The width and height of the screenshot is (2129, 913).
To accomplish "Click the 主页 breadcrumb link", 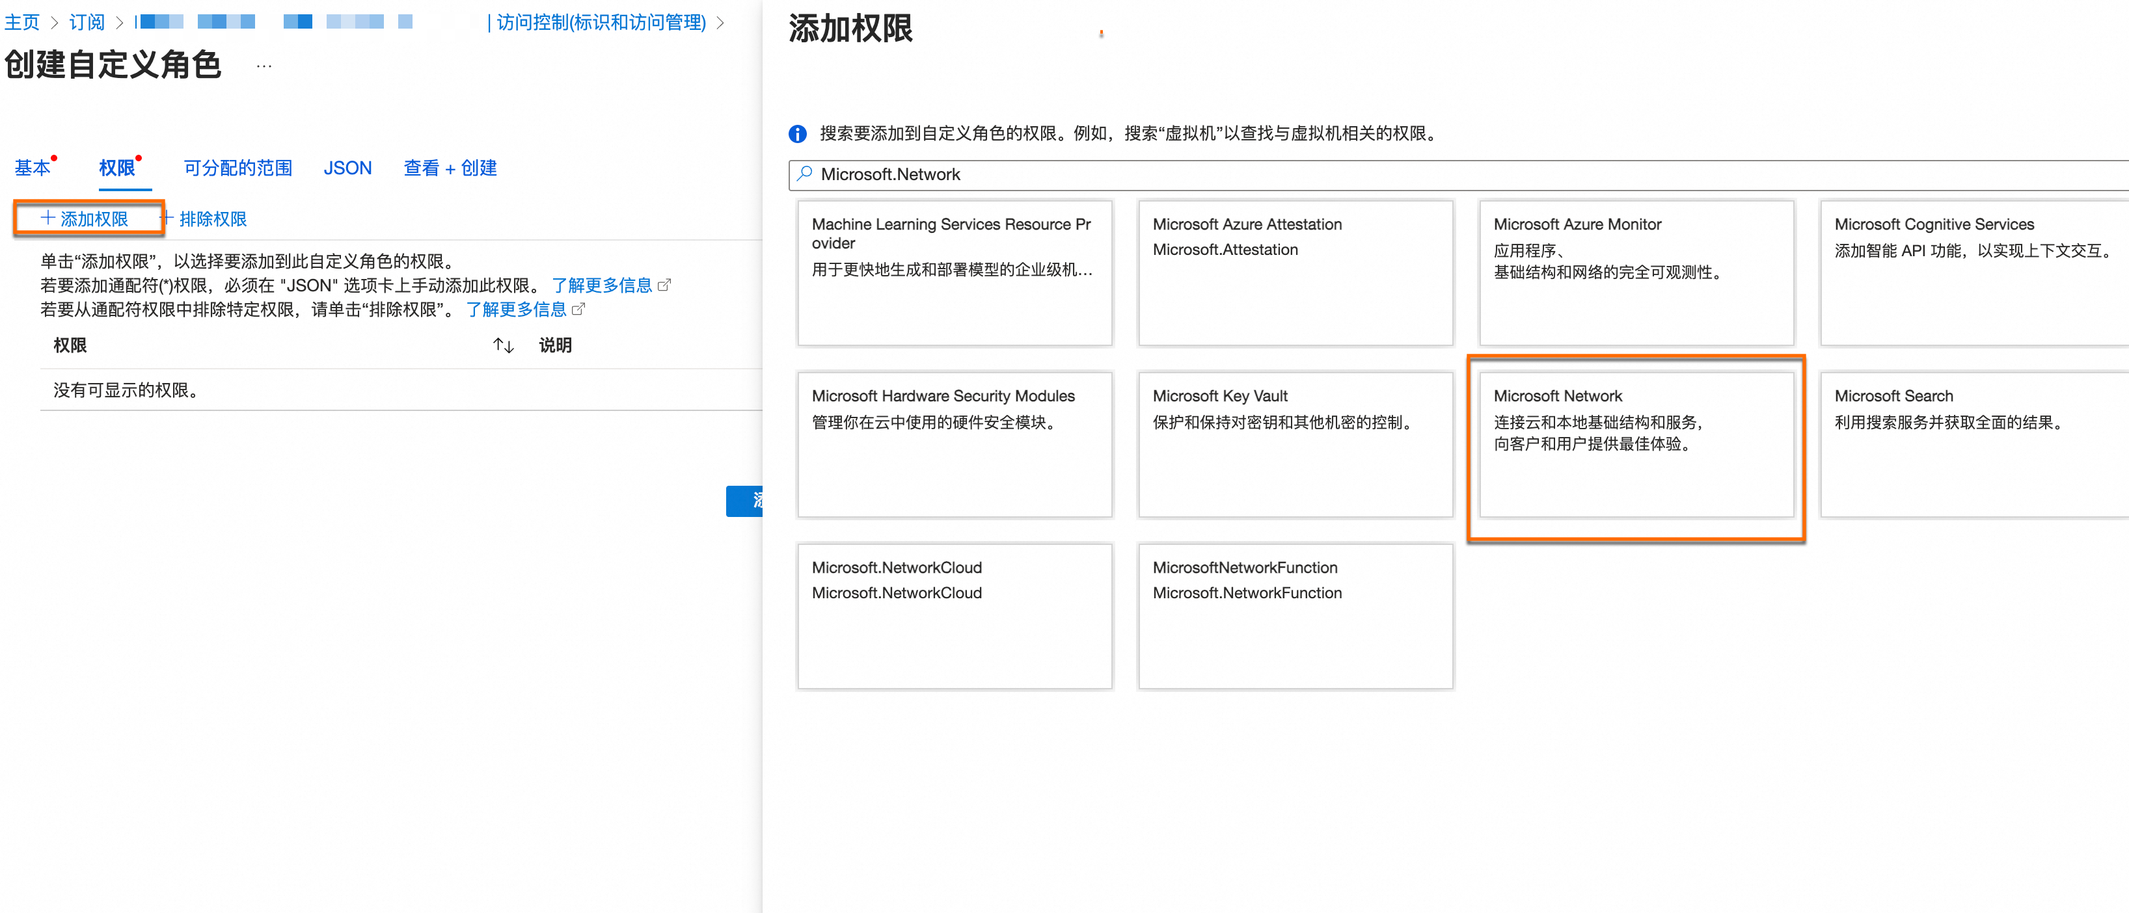I will (x=21, y=22).
